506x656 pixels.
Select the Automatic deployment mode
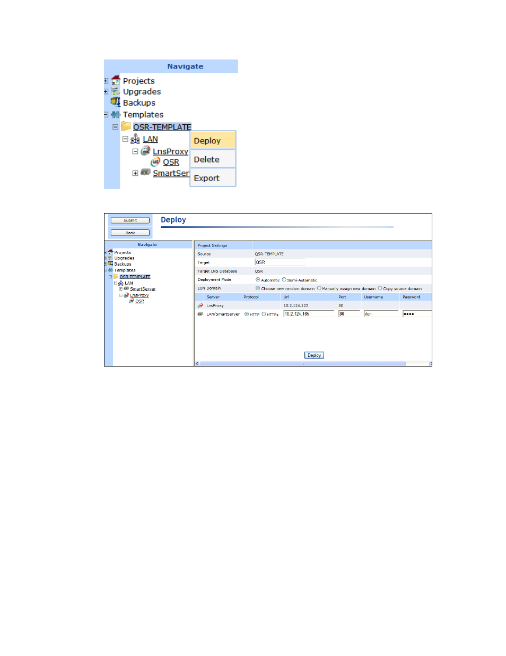point(258,279)
